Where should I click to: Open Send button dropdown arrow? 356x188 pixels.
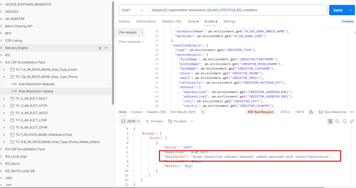click(x=351, y=10)
